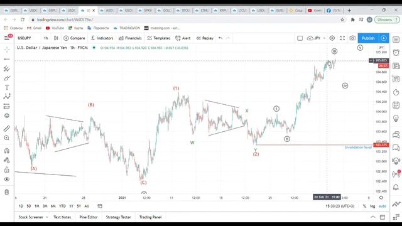The image size is (402, 226).
Task: Open the Trading Panel tab
Action: [150, 217]
